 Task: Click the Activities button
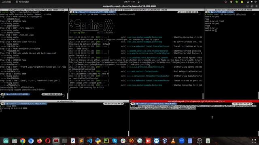[x=6, y=2]
